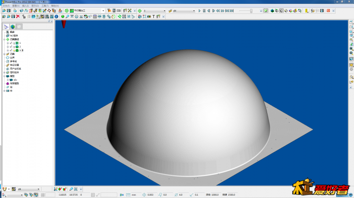Open the 文件(F) menu
The width and height of the screenshot is (354, 198).
click(6, 6)
